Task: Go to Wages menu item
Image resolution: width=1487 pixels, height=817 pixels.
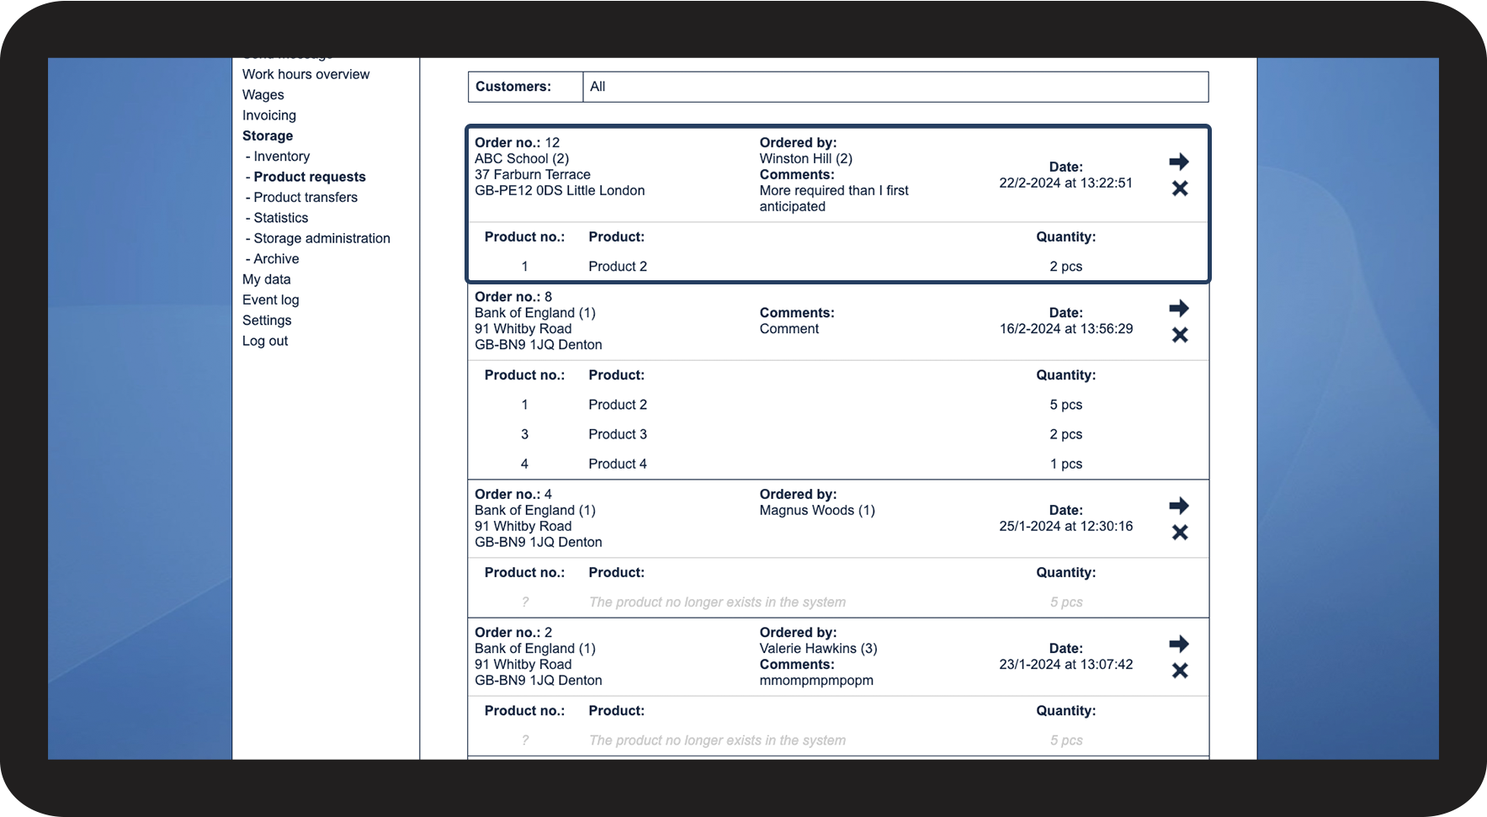Action: click(263, 95)
